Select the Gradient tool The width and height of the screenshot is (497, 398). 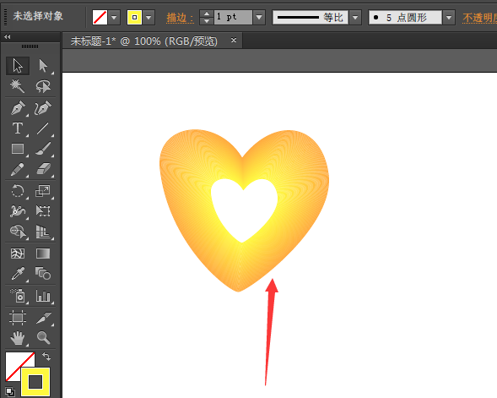(x=43, y=254)
